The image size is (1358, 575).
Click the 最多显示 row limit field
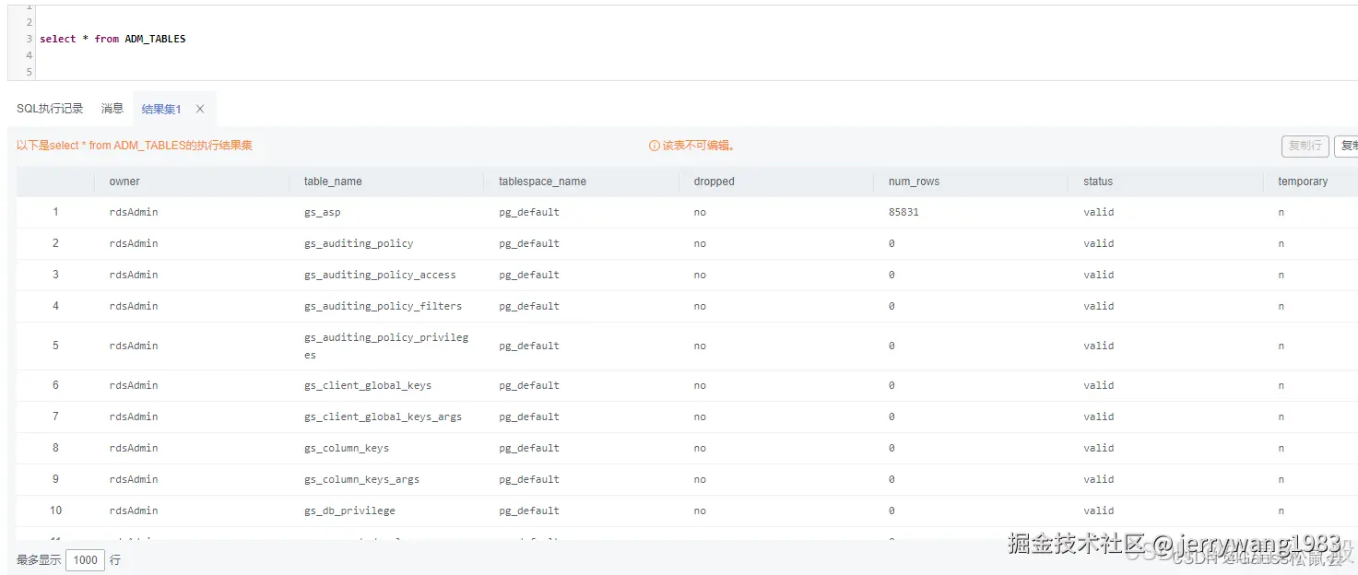pos(85,559)
